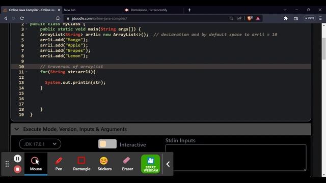This screenshot has width=326, height=183.
Task: Switch to the Online Java Compiler tab
Action: 32,10
